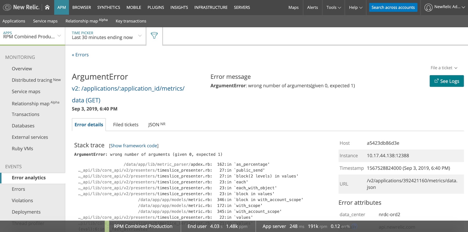
Task: Click the metric.rb 172 with_scope line
Action: coord(200,206)
